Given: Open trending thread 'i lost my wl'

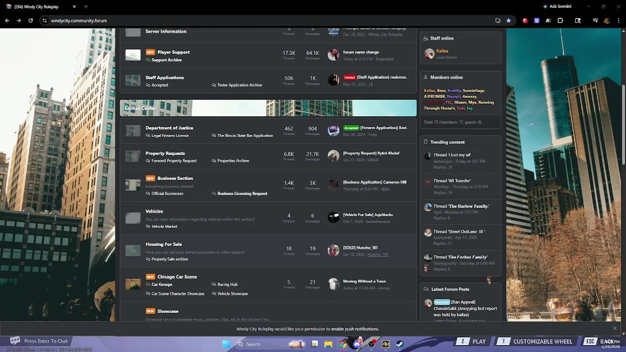Looking at the screenshot, I should click(x=452, y=155).
